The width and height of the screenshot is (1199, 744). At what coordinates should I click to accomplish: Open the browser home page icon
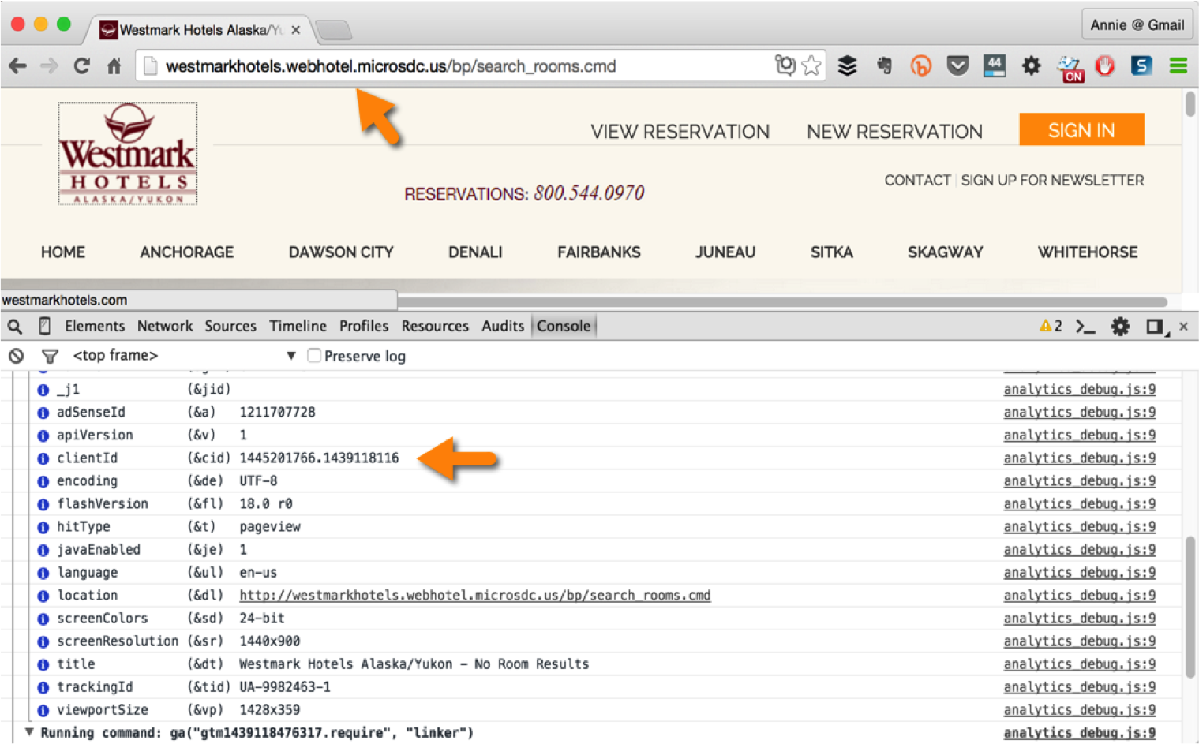(114, 66)
